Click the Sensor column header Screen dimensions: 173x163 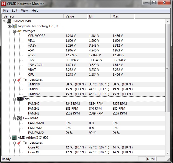tap(33, 16)
